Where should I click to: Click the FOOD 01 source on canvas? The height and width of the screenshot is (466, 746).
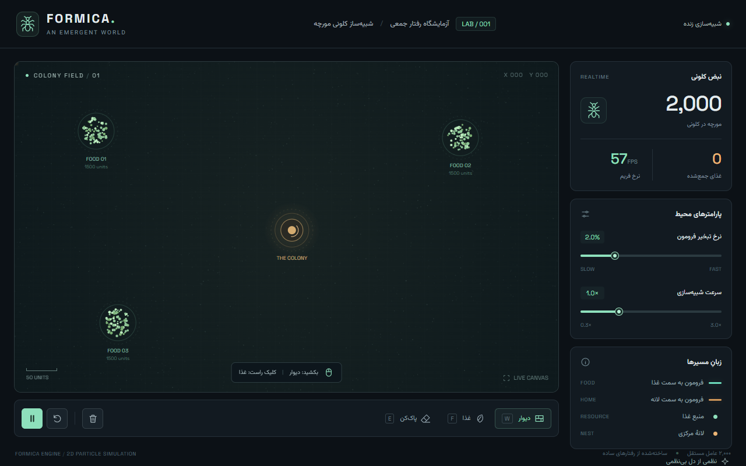[96, 131]
